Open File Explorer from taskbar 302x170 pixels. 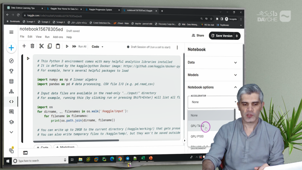coord(80,159)
